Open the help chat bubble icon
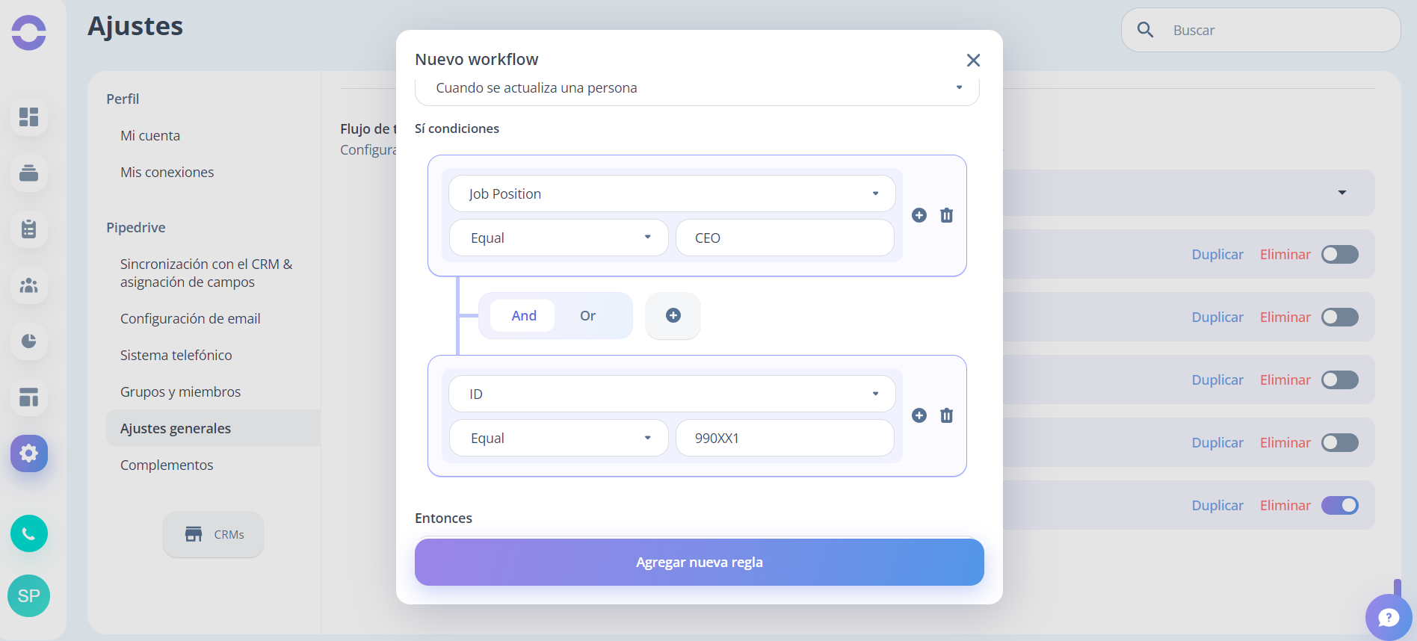Viewport: 1417px width, 641px height. pos(1389,617)
